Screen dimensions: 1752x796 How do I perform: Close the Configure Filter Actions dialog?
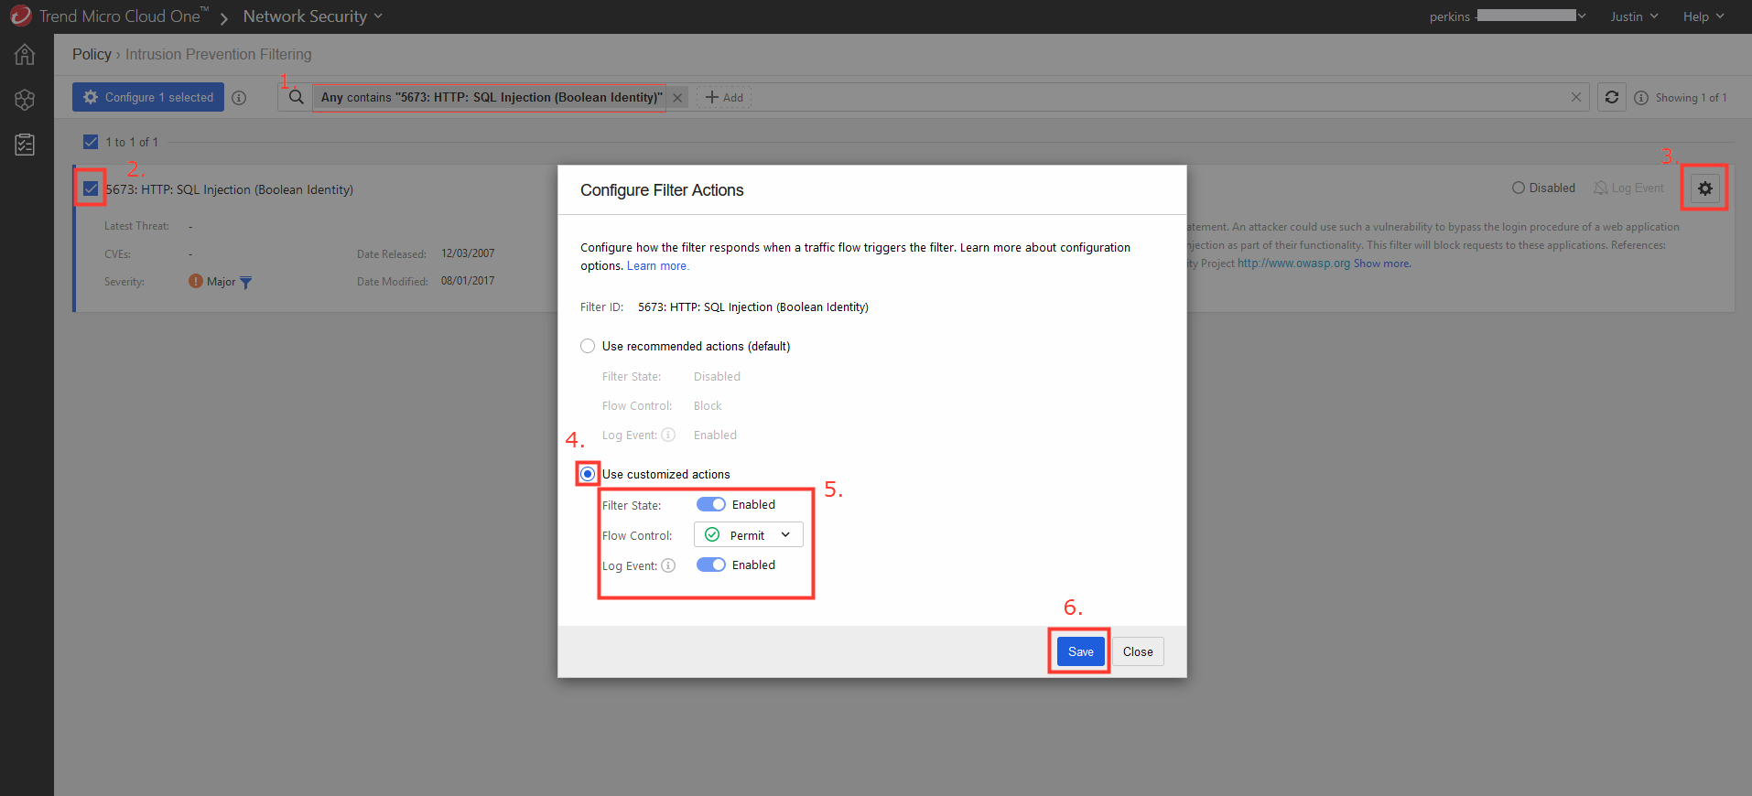click(x=1138, y=651)
